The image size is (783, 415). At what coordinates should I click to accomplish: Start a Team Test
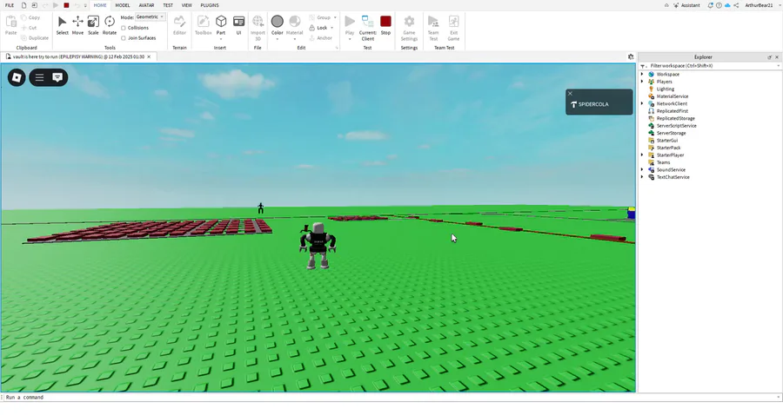(x=433, y=28)
